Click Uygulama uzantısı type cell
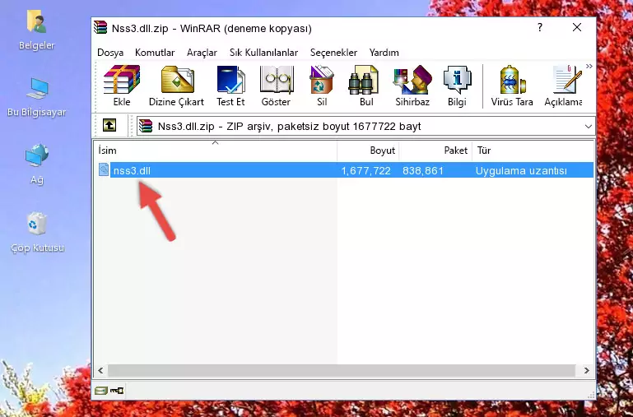The image size is (633, 417). [x=521, y=170]
